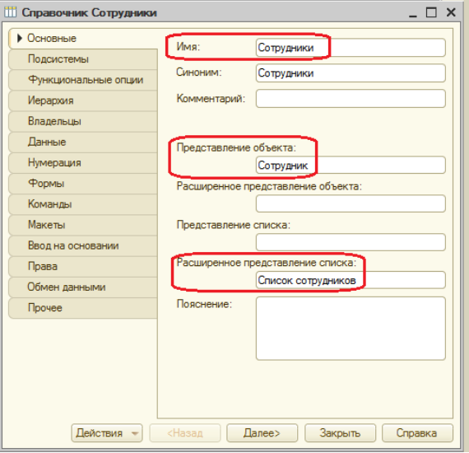Go to the Иерархия tab
469x453 pixels.
coord(83,100)
